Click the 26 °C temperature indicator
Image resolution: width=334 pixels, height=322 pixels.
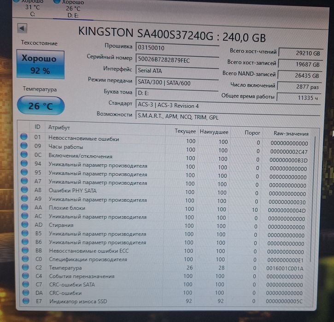click(41, 105)
